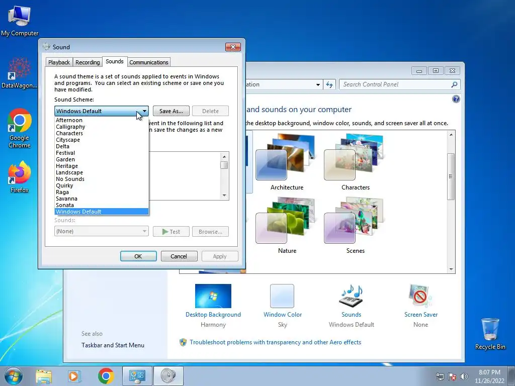Switch to the Sound taskbar button
Screen dimensions: 515x386
(x=168, y=376)
